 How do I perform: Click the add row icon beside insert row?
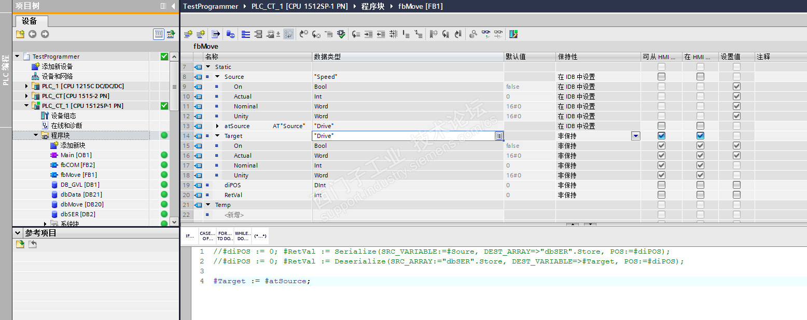click(x=201, y=34)
